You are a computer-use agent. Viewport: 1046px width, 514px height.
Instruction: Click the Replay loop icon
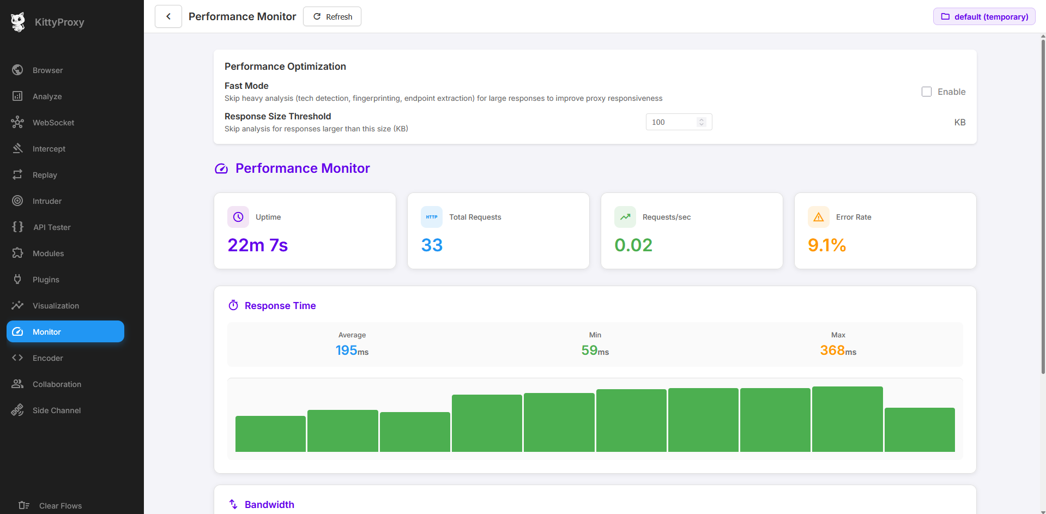[17, 174]
